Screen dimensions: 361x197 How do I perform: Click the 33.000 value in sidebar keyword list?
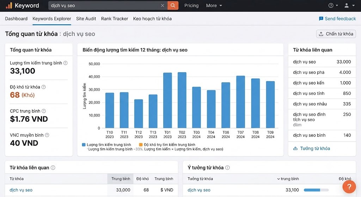pos(343,62)
